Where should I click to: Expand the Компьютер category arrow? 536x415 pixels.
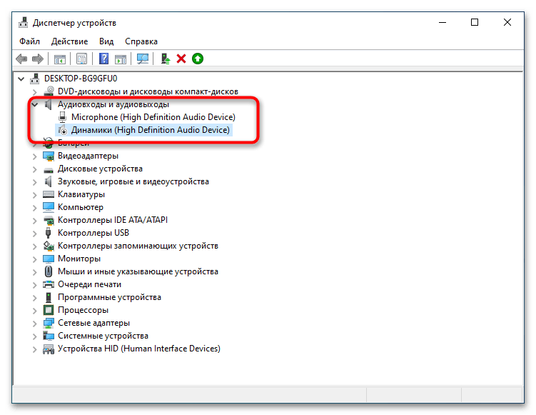[34, 208]
